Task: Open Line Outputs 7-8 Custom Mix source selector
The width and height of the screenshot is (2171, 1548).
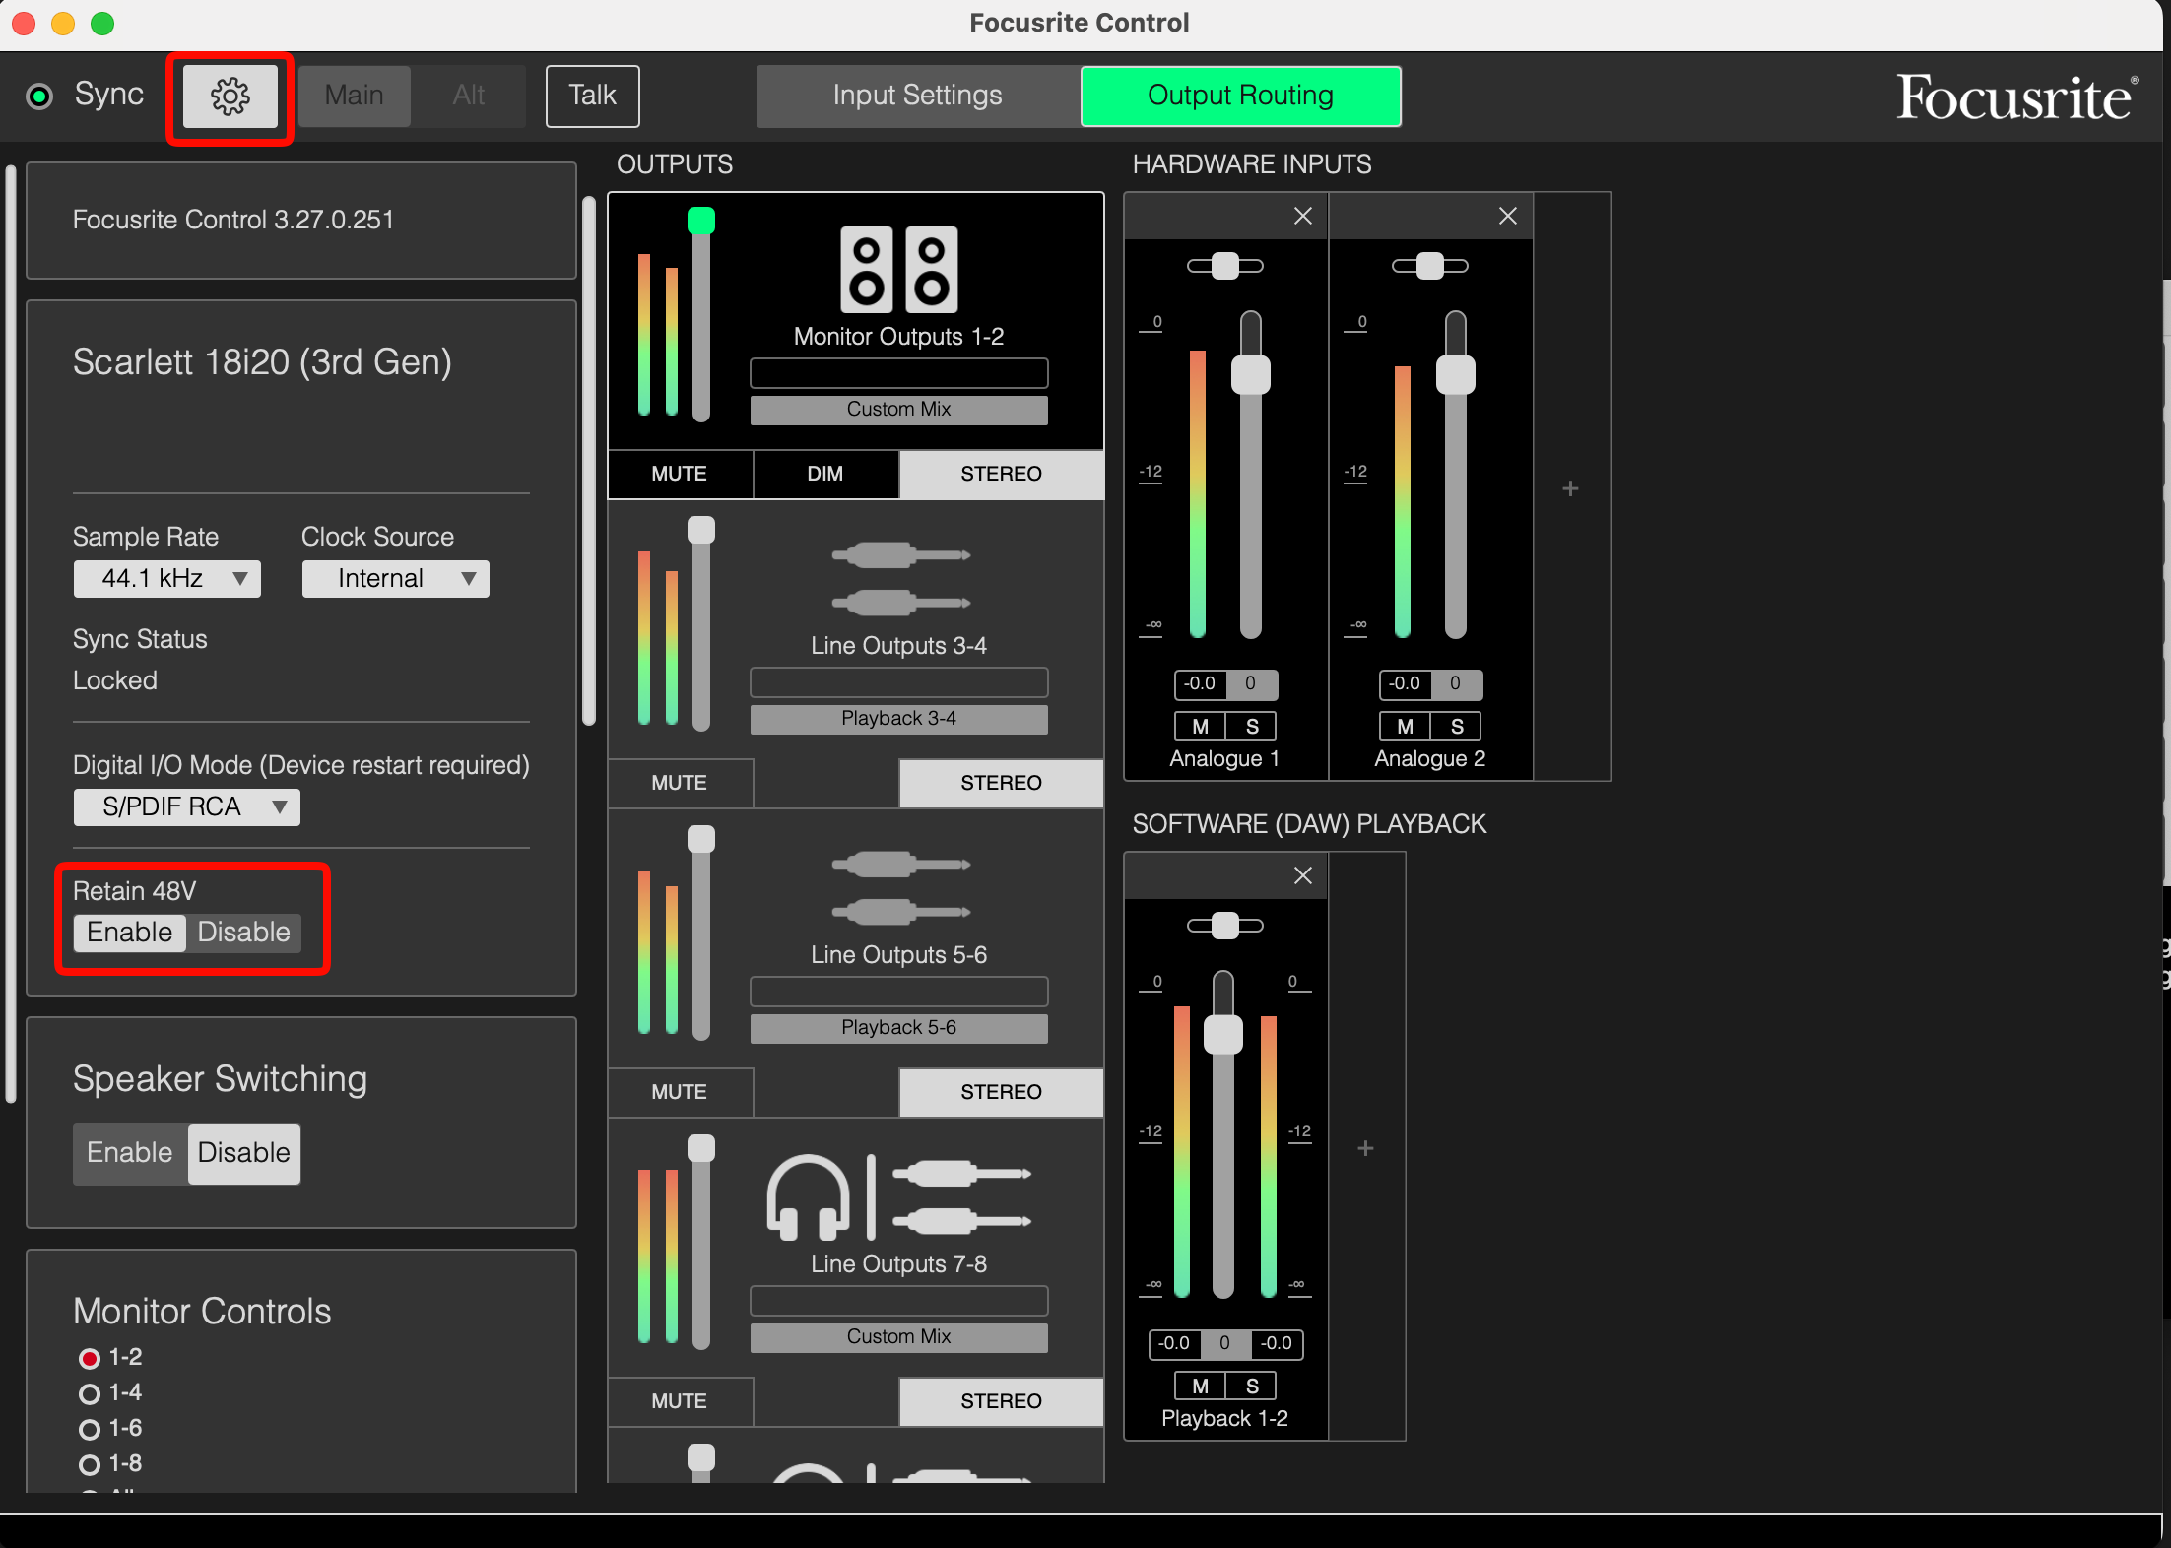Action: tap(898, 1337)
